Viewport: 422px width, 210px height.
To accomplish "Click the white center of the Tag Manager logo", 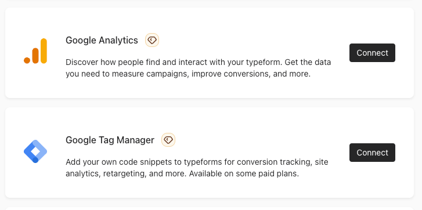I will click(x=35, y=151).
